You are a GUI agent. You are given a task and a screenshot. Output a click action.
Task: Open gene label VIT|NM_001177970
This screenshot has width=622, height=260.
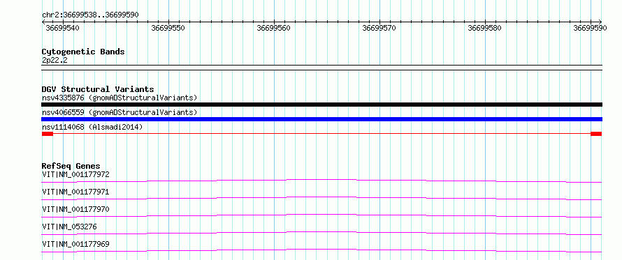tap(75, 209)
